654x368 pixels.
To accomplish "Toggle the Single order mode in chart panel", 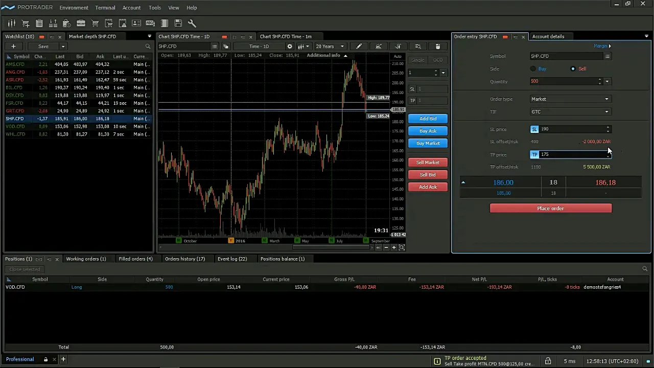I will (x=417, y=60).
